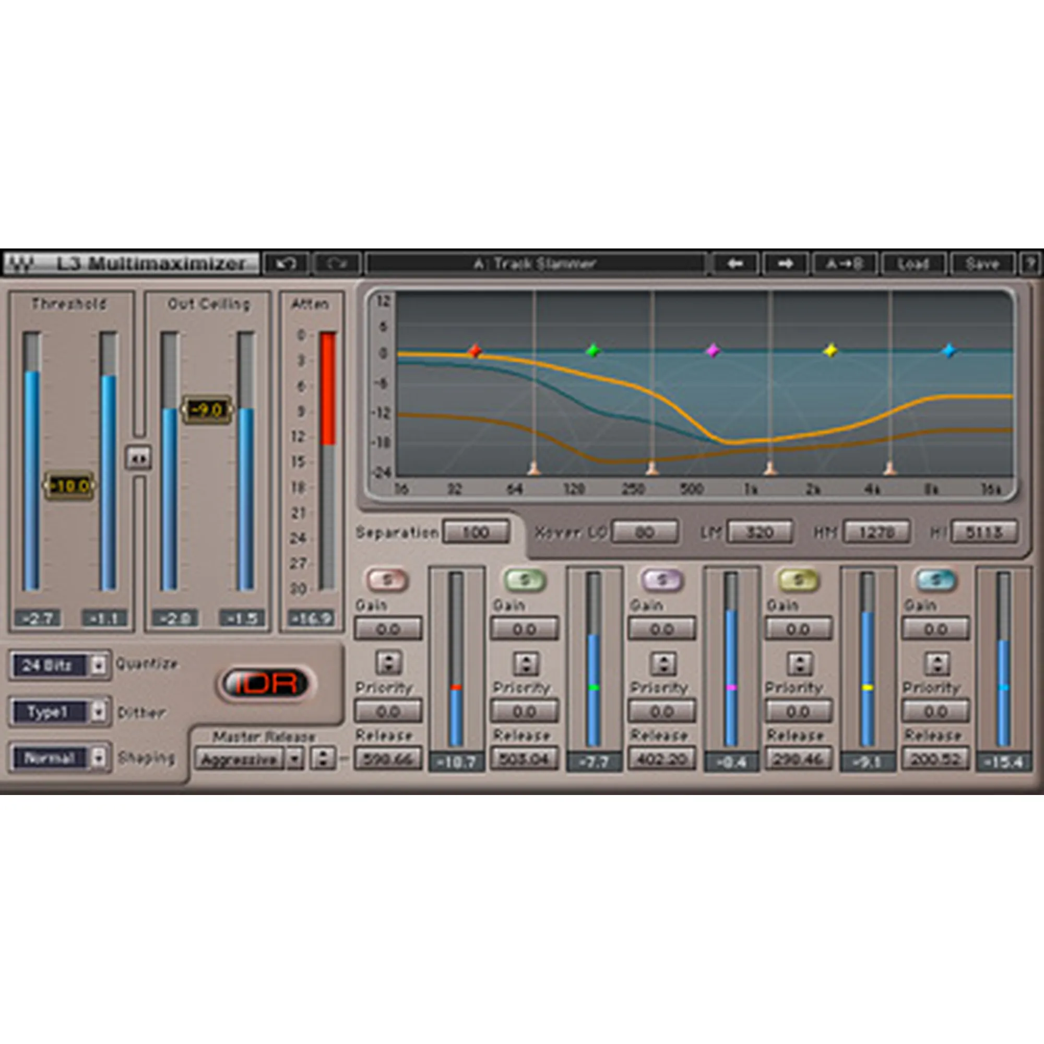
Task: Go to previous preset with left arrow
Action: tap(735, 264)
